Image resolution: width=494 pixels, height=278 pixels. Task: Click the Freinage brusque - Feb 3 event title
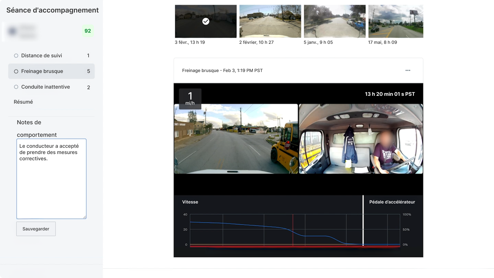222,70
